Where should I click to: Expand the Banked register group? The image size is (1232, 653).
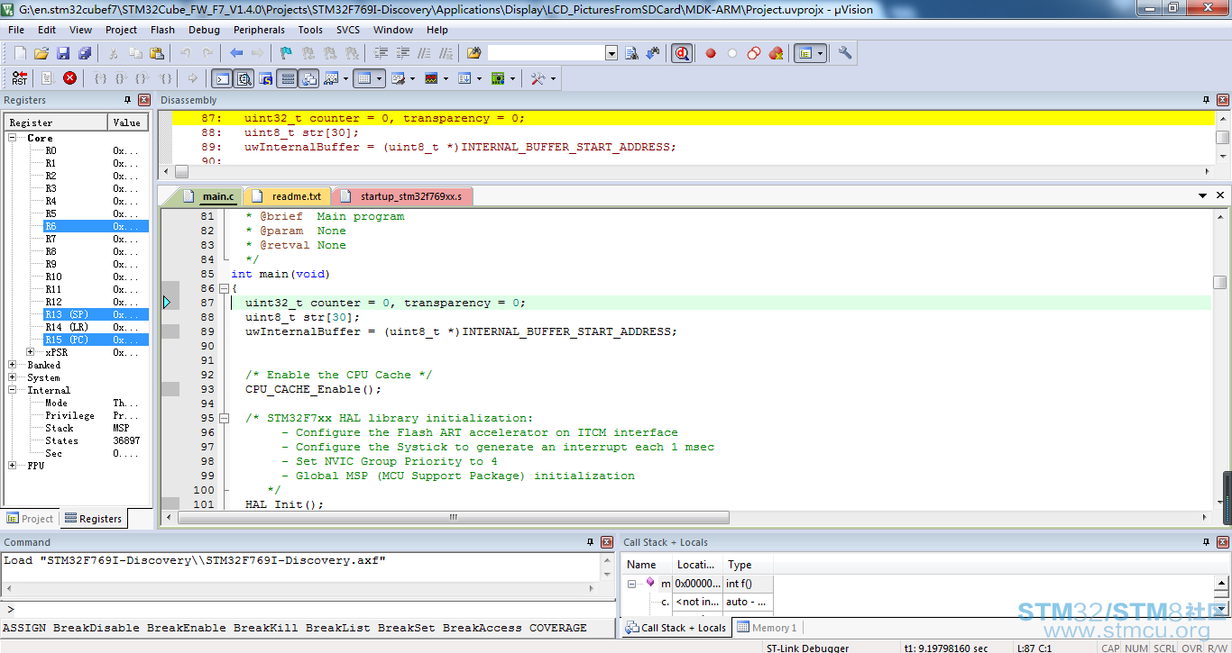[x=13, y=365]
